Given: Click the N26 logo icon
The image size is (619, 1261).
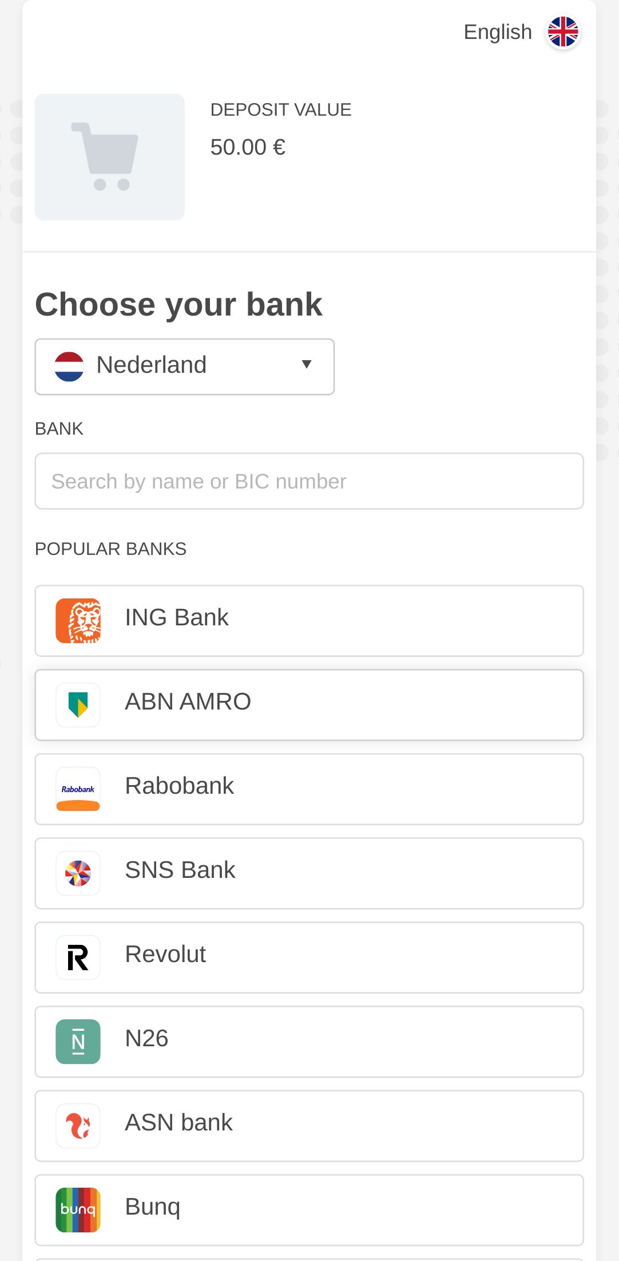Looking at the screenshot, I should 78,1042.
